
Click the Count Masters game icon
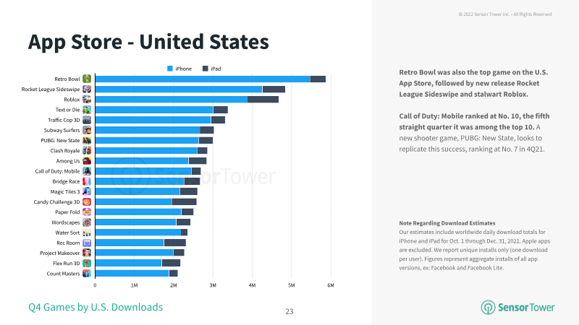tap(87, 274)
